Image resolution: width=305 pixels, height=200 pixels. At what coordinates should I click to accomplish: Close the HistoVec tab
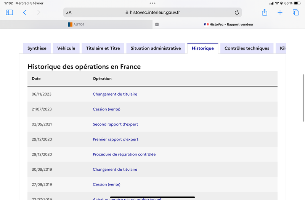click(x=157, y=24)
